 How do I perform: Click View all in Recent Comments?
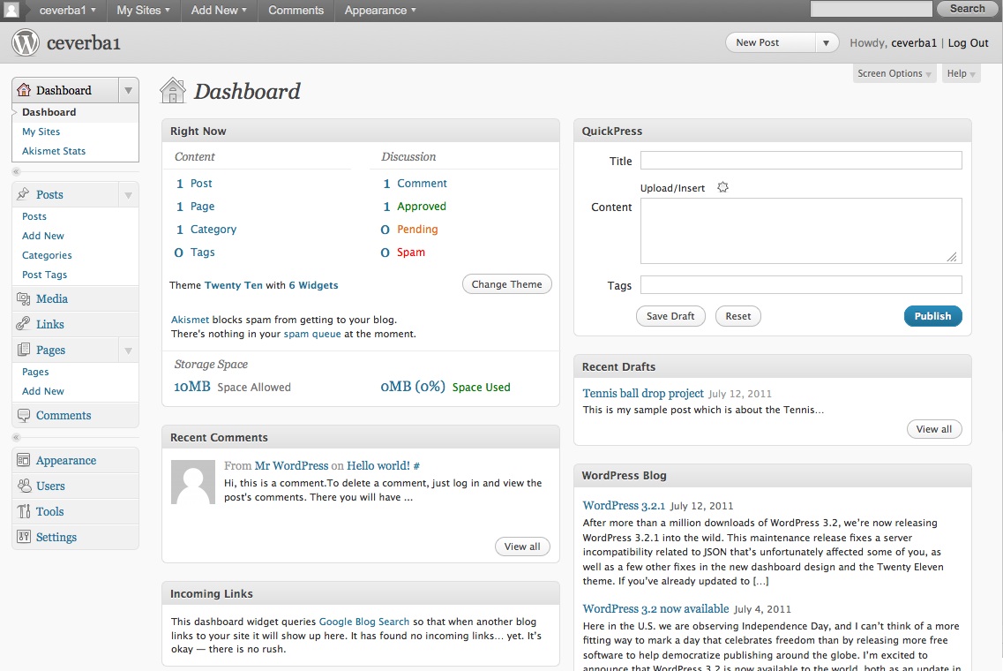click(522, 547)
